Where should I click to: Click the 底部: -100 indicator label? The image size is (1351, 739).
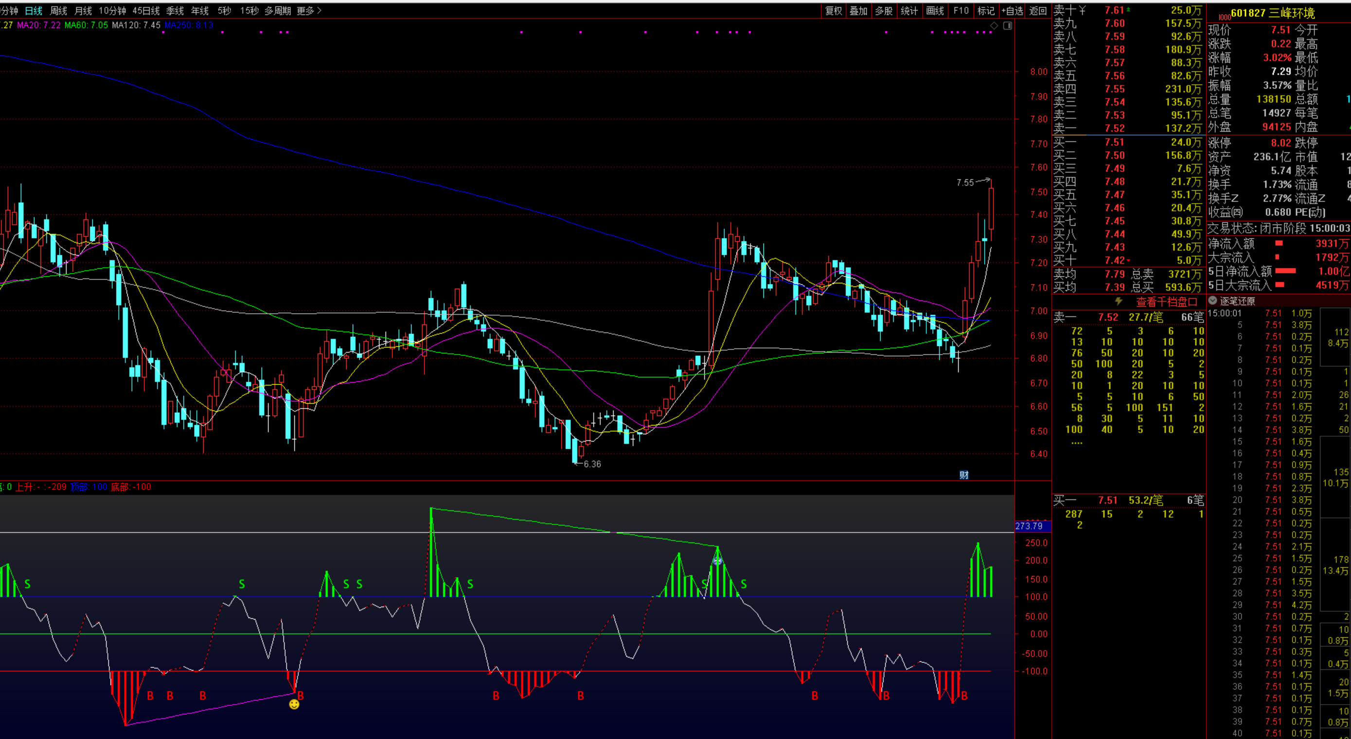[x=131, y=487]
